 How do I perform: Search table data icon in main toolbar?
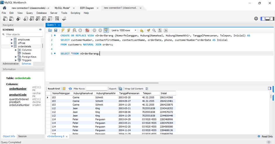57,19
